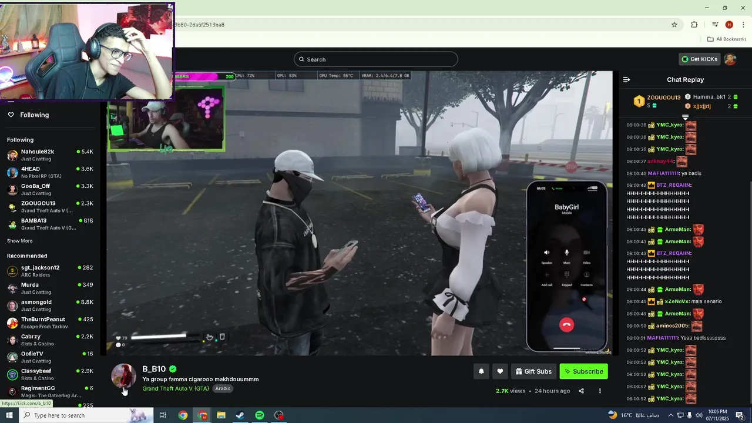Open the three-dot video options menu

point(600,391)
